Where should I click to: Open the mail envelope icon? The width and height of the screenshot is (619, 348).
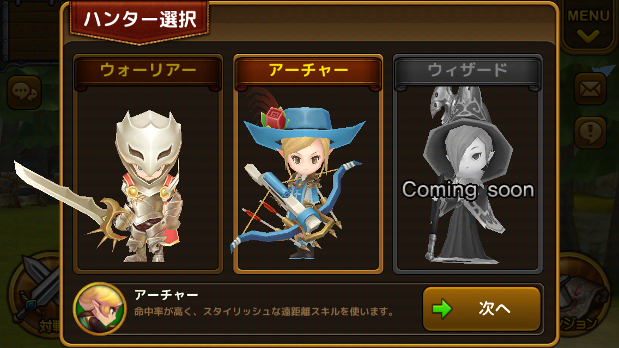pyautogui.click(x=590, y=89)
